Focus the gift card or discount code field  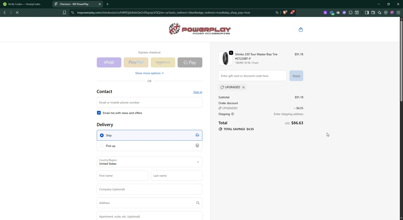252,76
